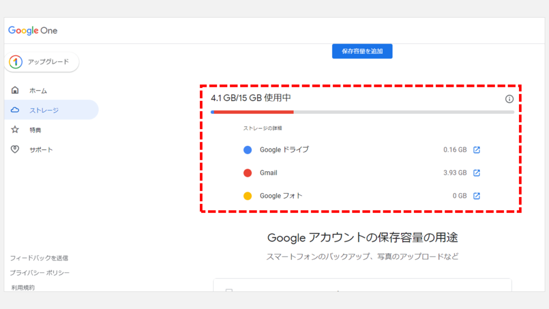Select サポート in the sidebar
This screenshot has width=549, height=309.
(51, 149)
